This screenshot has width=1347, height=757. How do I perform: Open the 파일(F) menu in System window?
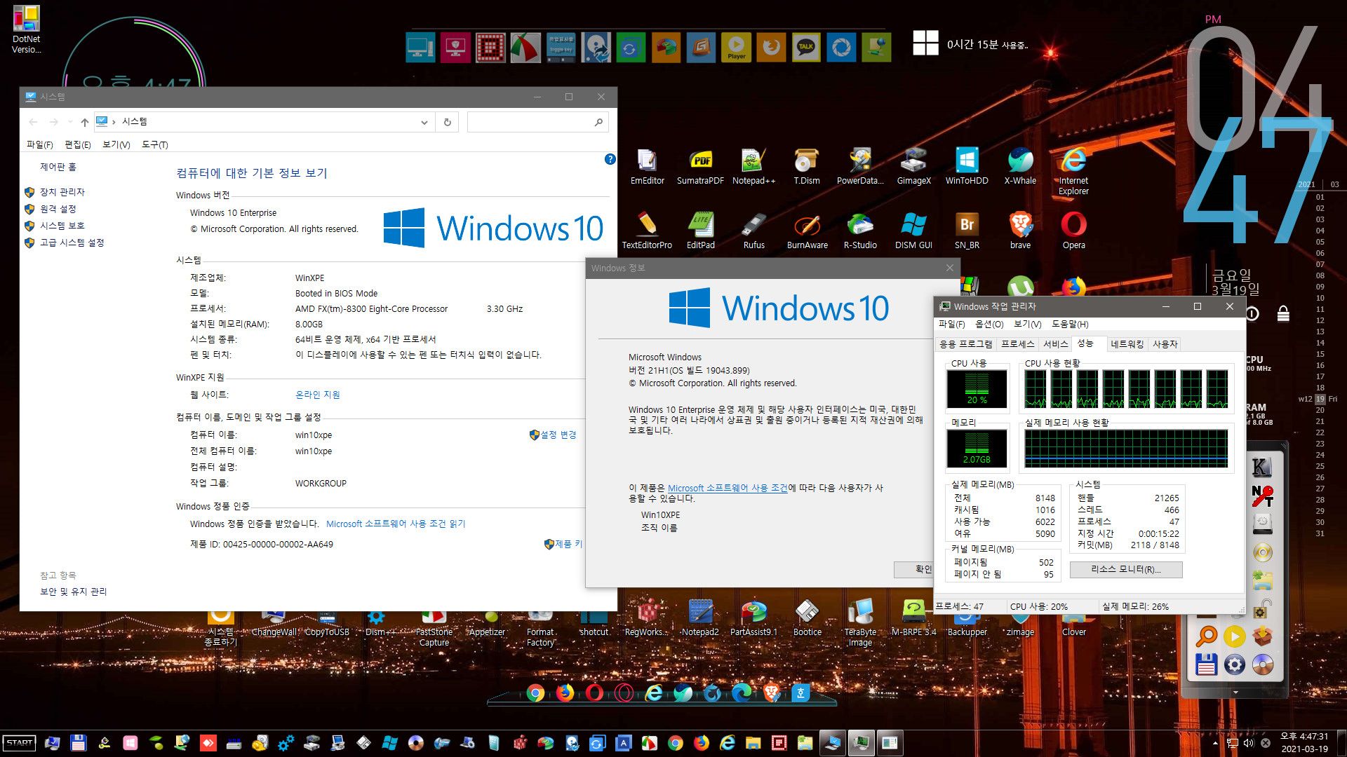tap(40, 144)
